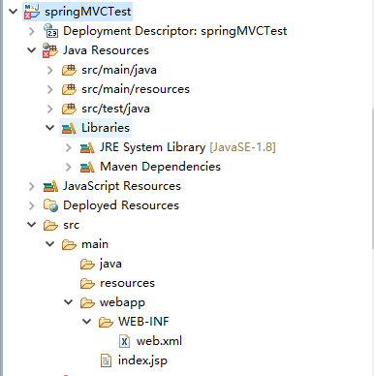Click the src/main/java package folder icon
374x376 pixels.
(x=69, y=70)
